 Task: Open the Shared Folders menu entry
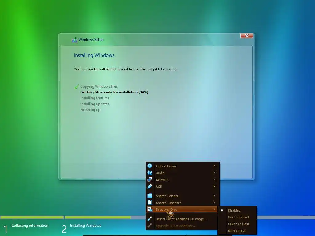pos(182,196)
